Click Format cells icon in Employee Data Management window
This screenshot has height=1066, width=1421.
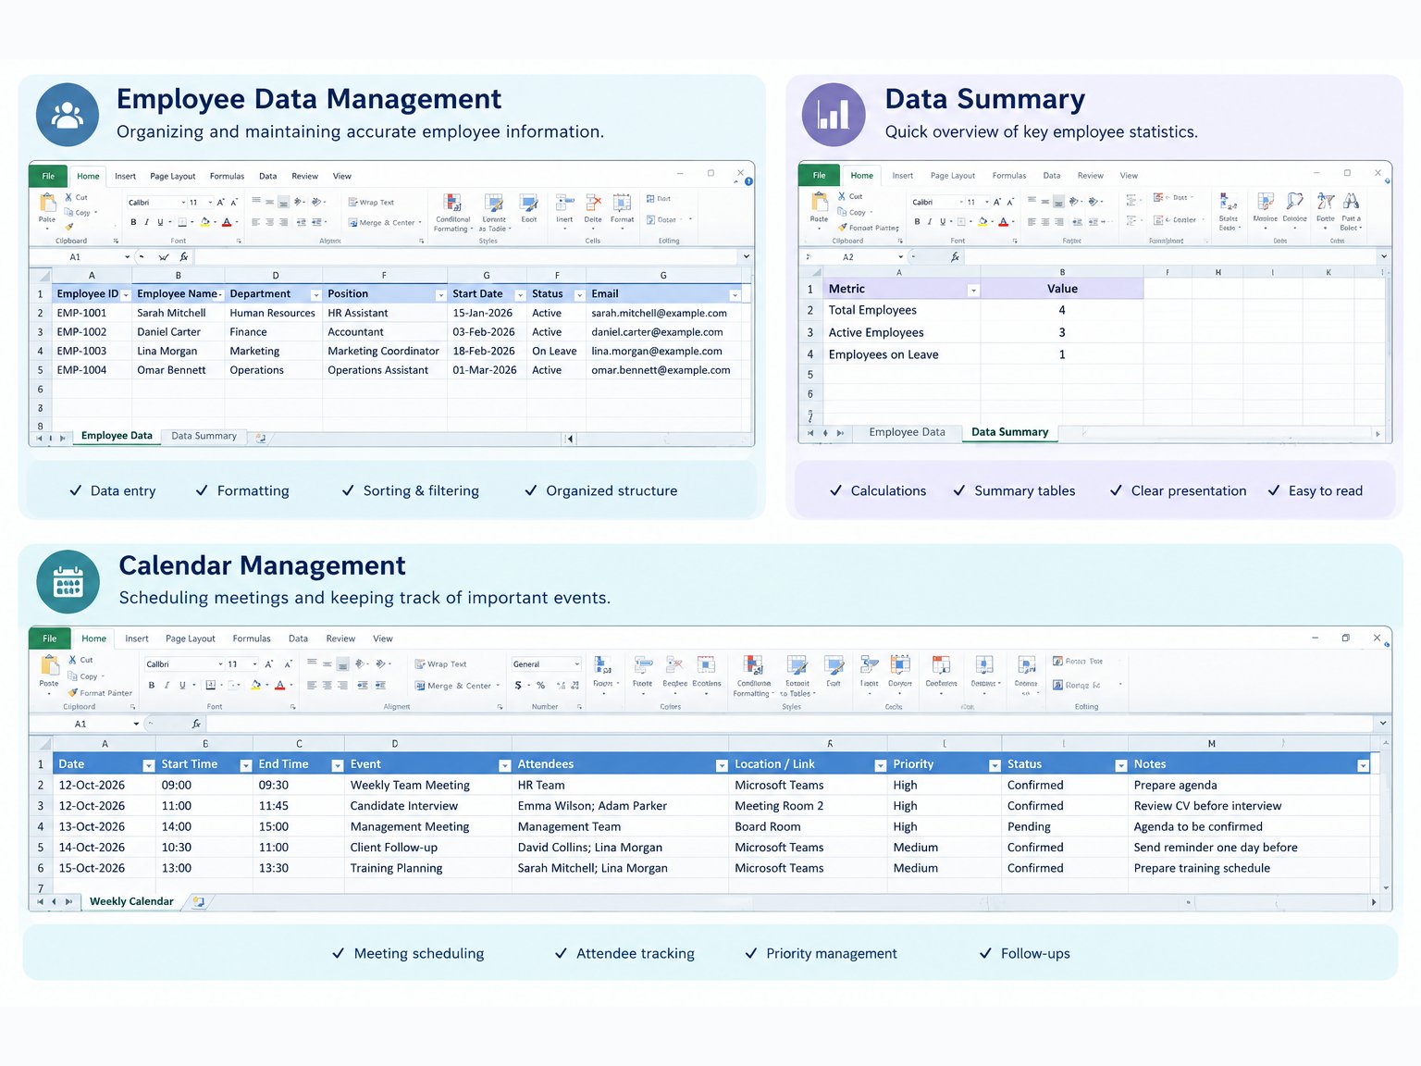tap(622, 203)
